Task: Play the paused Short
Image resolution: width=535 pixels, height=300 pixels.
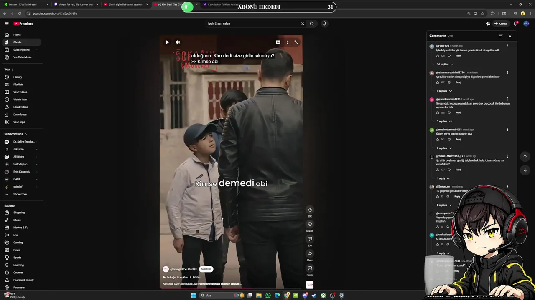Action: pos(167,42)
